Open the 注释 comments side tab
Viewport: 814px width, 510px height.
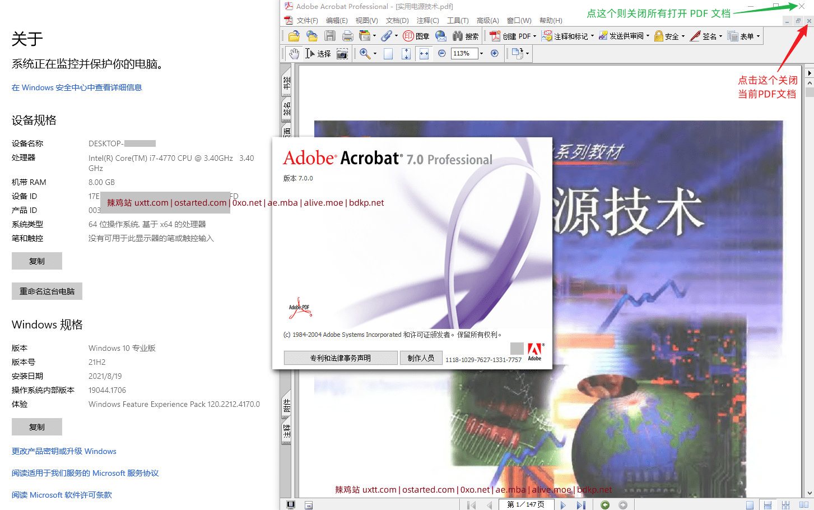click(x=286, y=432)
